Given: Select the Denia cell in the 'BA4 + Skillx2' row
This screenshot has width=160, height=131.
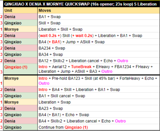Looking at the screenshot, I should click(x=20, y=121).
